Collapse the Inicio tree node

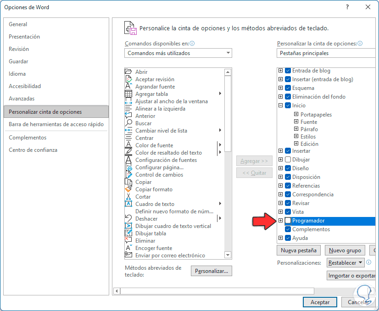280,106
